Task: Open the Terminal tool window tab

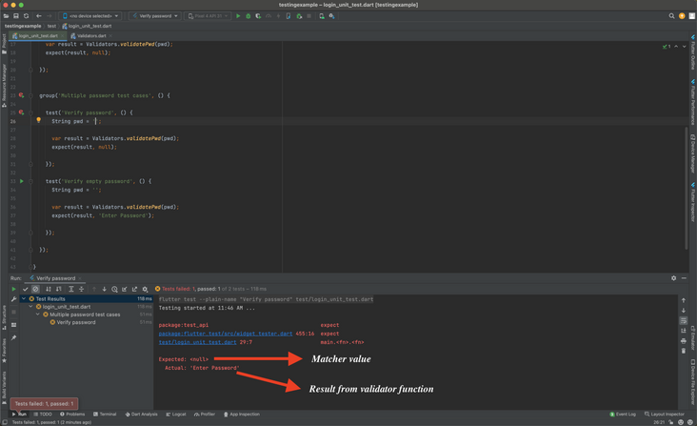Action: pyautogui.click(x=106, y=415)
